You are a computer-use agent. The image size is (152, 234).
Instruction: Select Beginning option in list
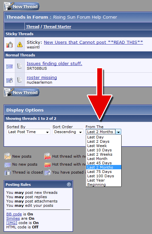[x=104, y=185]
